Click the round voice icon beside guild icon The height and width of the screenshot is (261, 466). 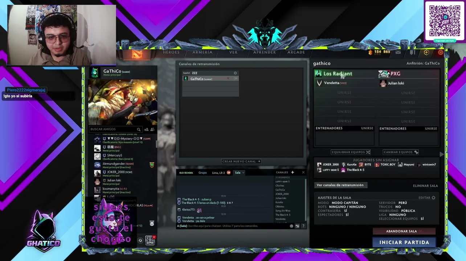tap(140, 240)
